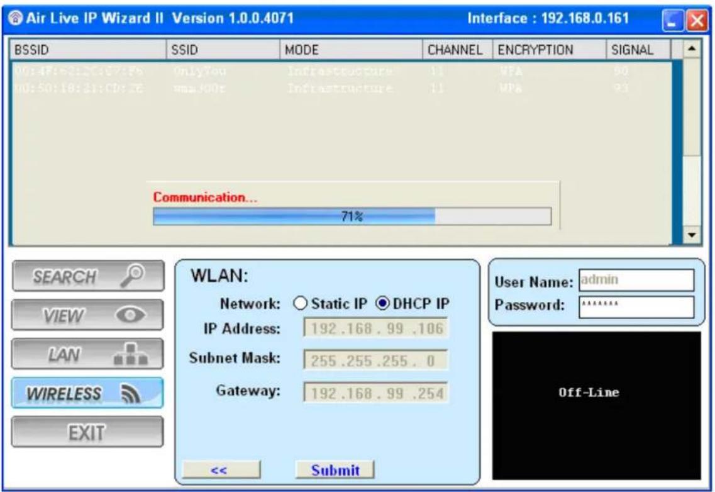Screen dimensions: 715x492
Task: Focus the User Name field
Action: [x=636, y=280]
